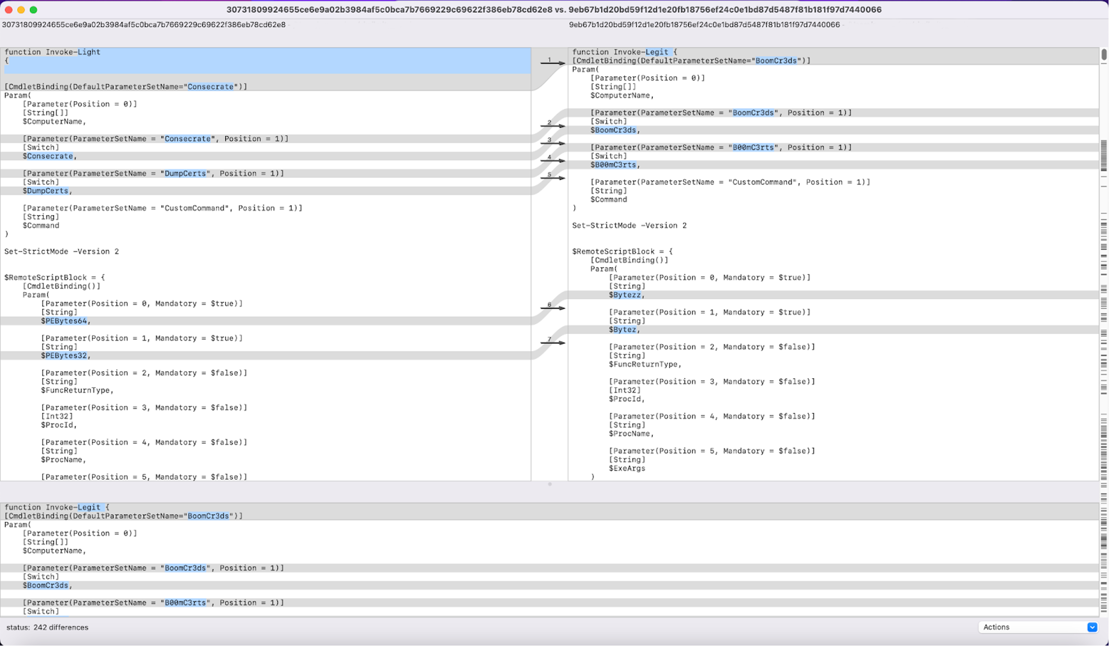Click 'B00mC3rts' parameter line in bottom pane
Screen dimensions: 1109x646
point(153,603)
